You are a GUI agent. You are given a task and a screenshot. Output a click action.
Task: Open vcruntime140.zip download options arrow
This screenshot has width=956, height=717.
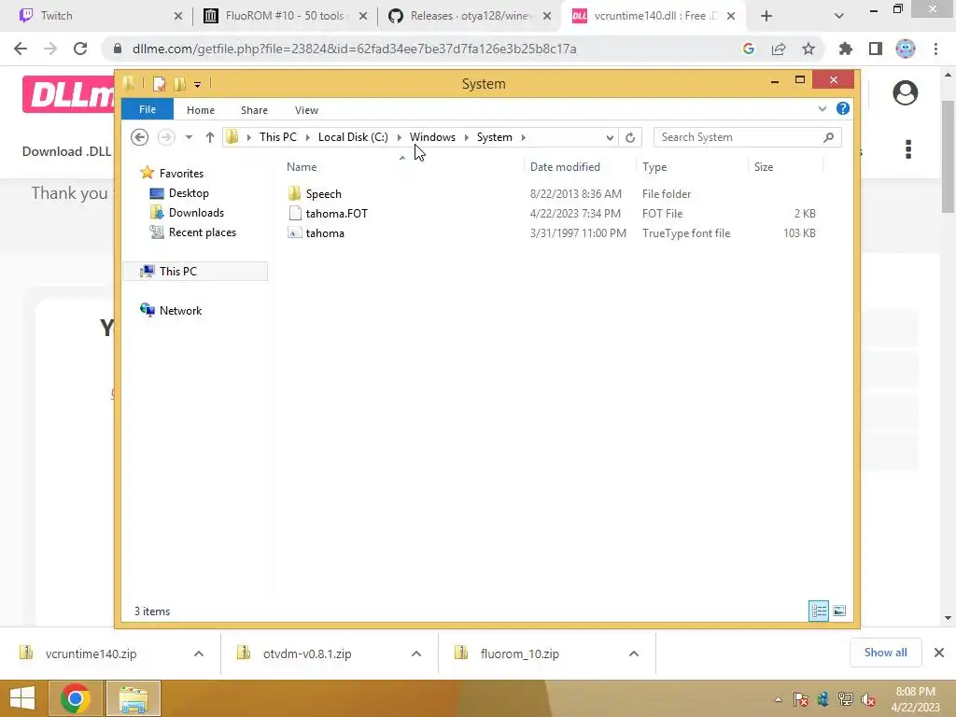point(199,654)
